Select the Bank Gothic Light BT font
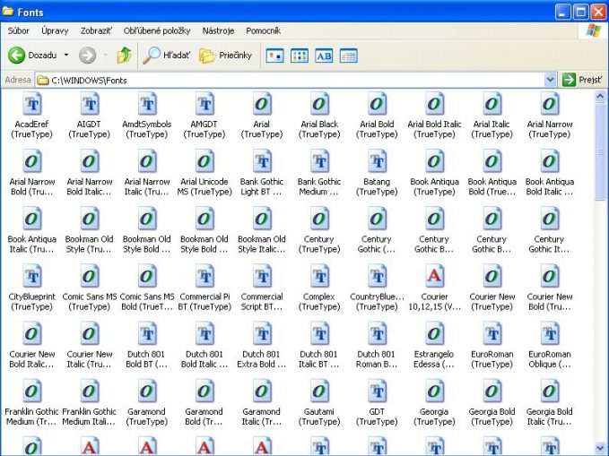The height and width of the screenshot is (456, 609). click(262, 173)
